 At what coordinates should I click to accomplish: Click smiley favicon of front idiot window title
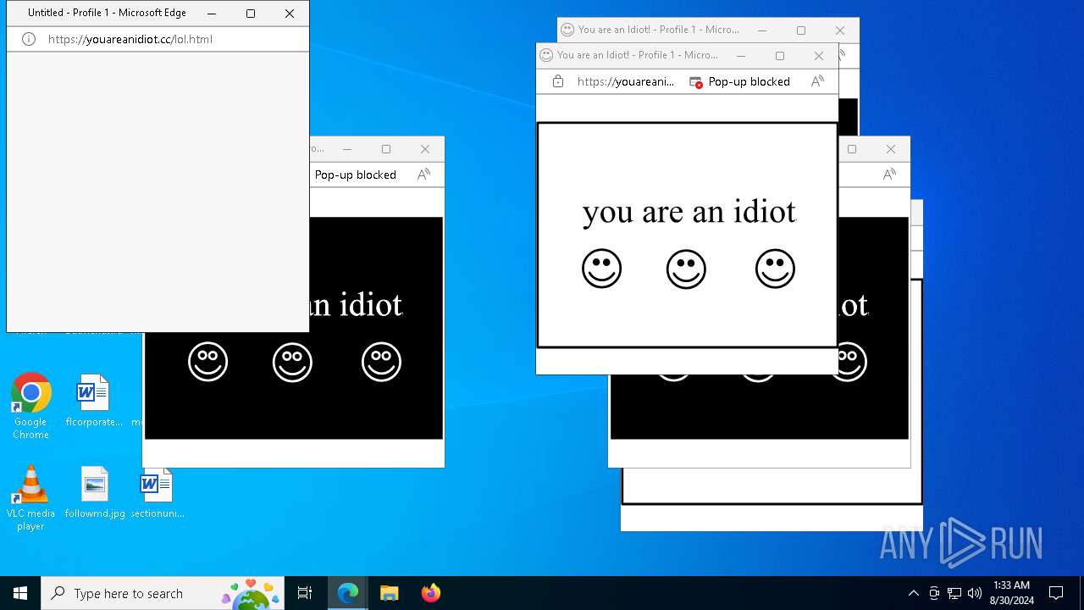coord(547,55)
